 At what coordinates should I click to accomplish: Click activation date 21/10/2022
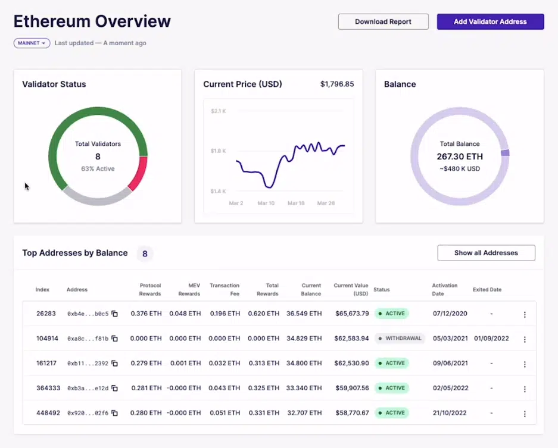pos(450,413)
